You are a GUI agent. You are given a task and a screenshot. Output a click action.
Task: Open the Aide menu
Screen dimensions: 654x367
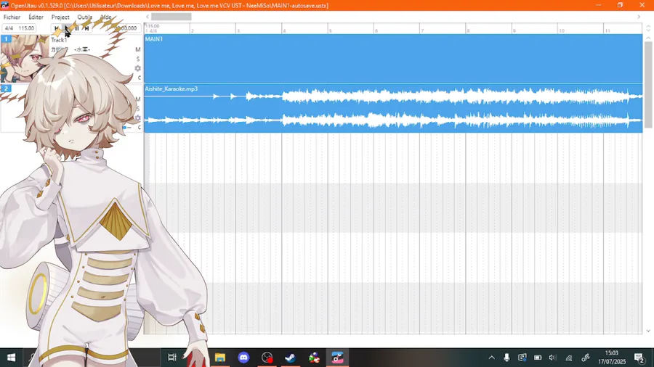coord(106,17)
